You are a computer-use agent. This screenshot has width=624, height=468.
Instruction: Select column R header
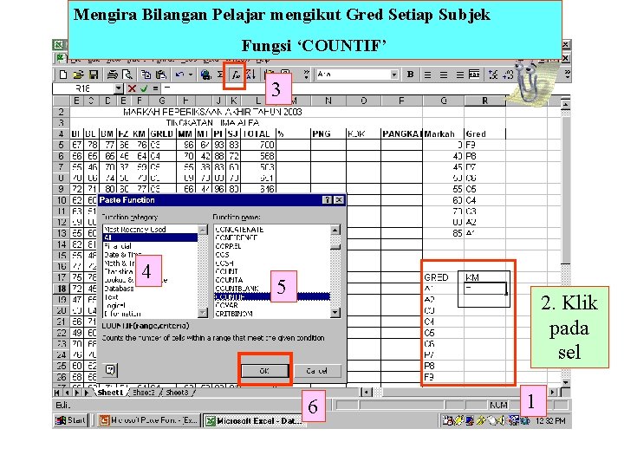pos(484,101)
